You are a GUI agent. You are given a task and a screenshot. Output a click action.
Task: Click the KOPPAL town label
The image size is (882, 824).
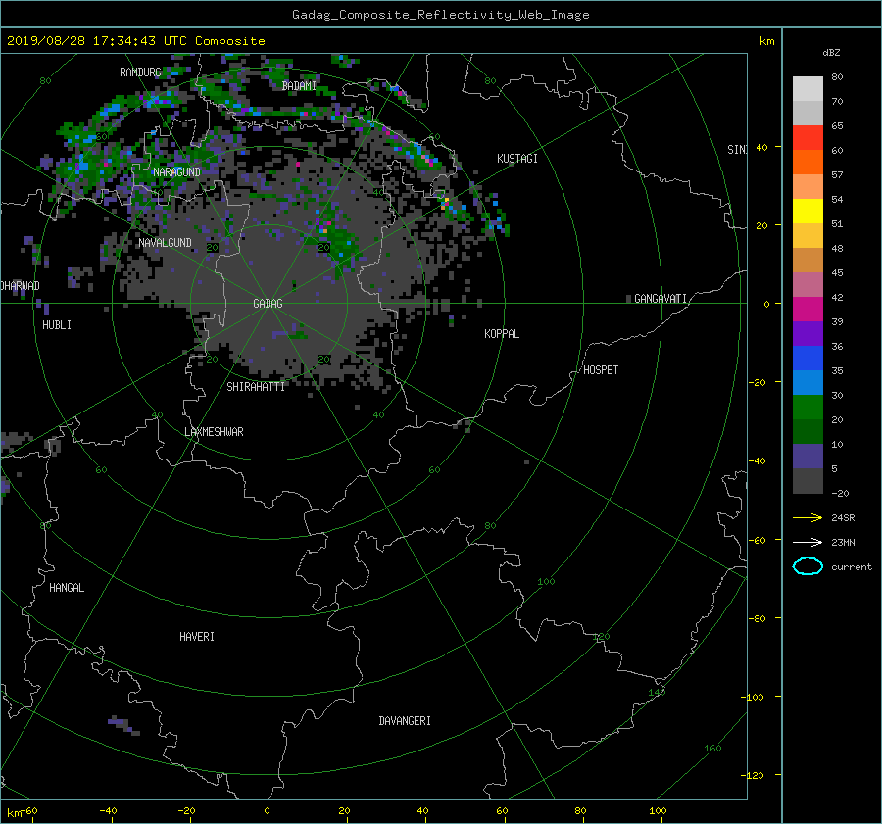(502, 334)
